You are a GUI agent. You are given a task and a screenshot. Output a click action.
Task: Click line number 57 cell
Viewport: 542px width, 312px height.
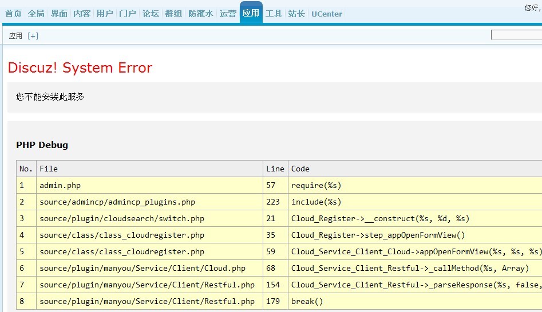(x=275, y=185)
